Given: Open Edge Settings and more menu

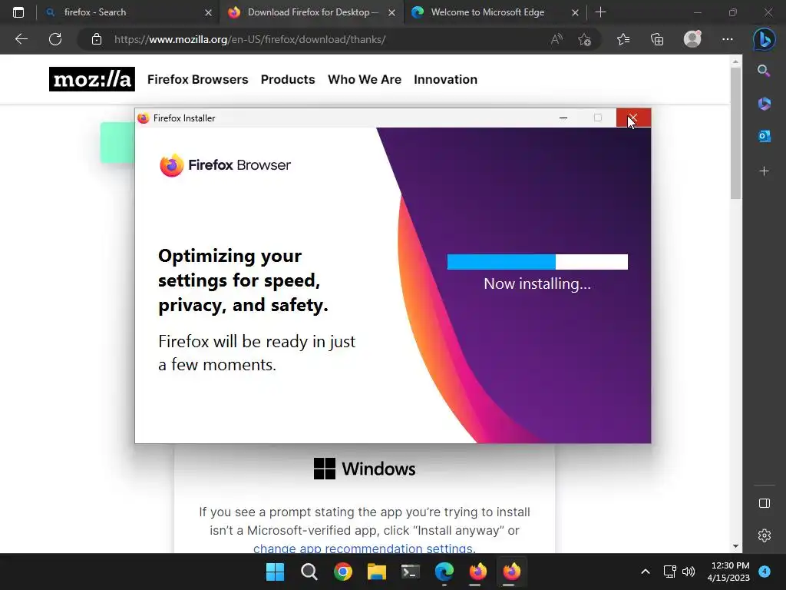Looking at the screenshot, I should (728, 39).
